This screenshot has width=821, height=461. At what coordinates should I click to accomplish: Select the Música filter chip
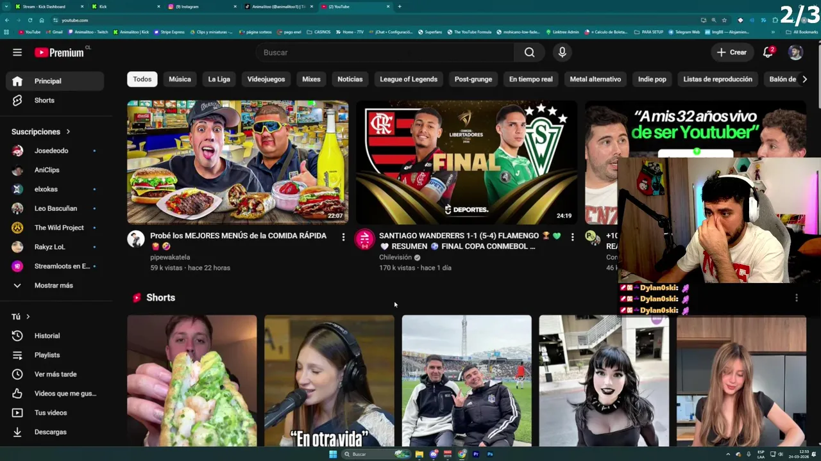click(180, 79)
